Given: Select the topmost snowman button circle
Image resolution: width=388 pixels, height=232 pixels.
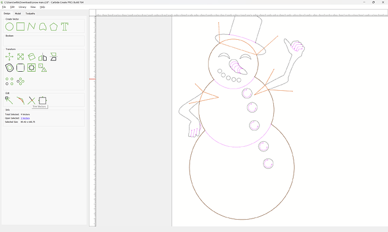Looking at the screenshot, I should [247, 94].
